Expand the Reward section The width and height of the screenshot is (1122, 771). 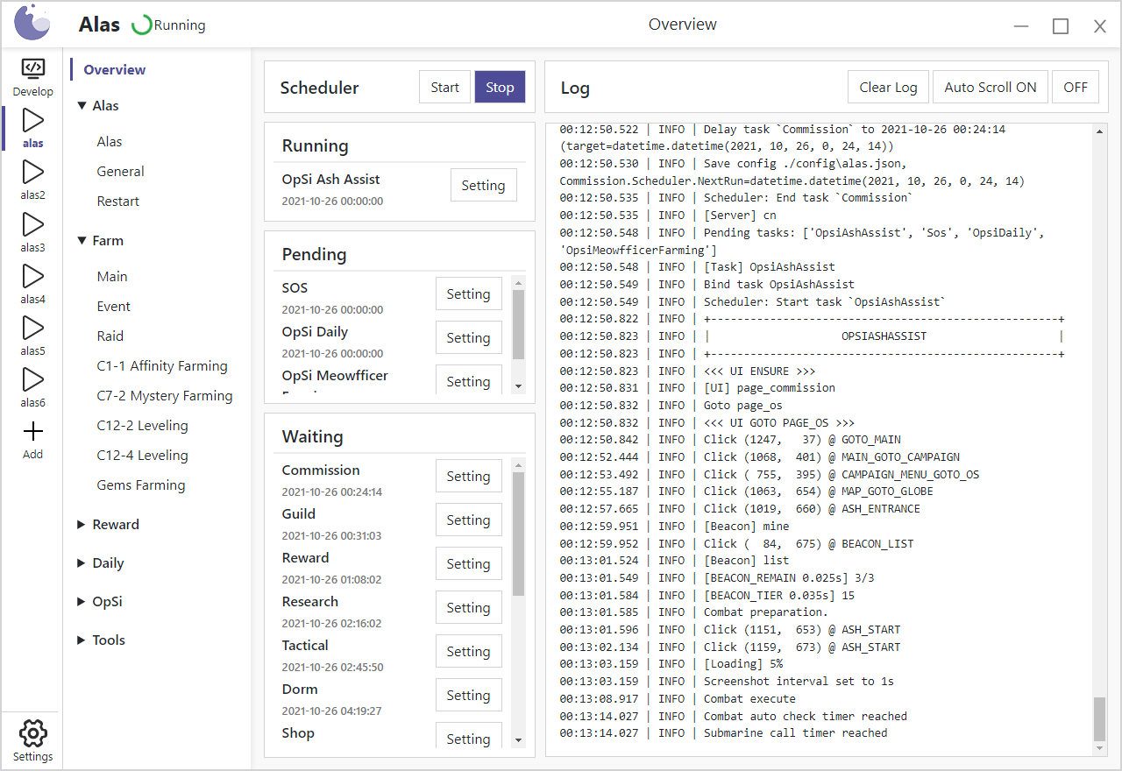[x=115, y=525]
